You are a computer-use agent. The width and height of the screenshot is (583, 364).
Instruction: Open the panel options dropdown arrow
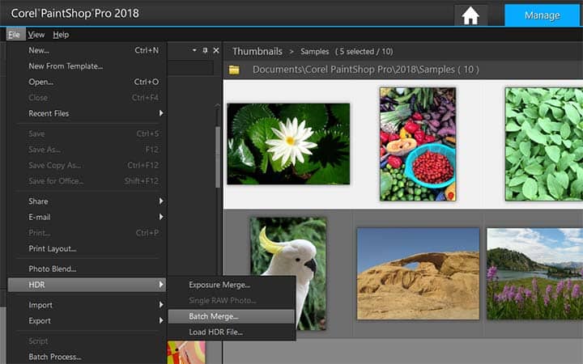(194, 50)
